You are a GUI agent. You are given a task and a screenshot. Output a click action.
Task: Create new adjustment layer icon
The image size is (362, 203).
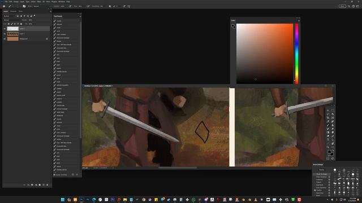click(x=36, y=184)
